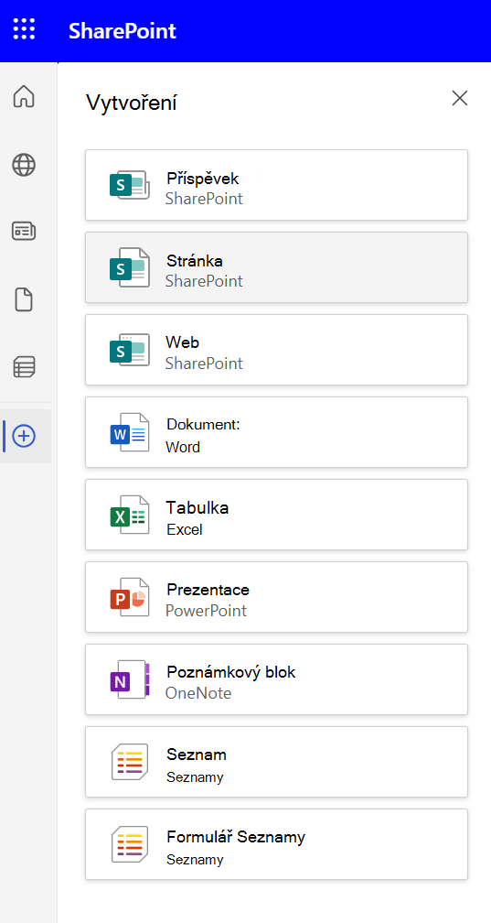
Task: Create a Word Dokument
Action: pyautogui.click(x=276, y=432)
